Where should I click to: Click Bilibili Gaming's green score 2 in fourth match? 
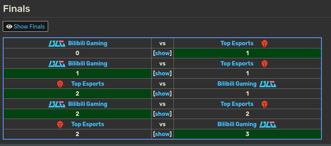coord(77,114)
